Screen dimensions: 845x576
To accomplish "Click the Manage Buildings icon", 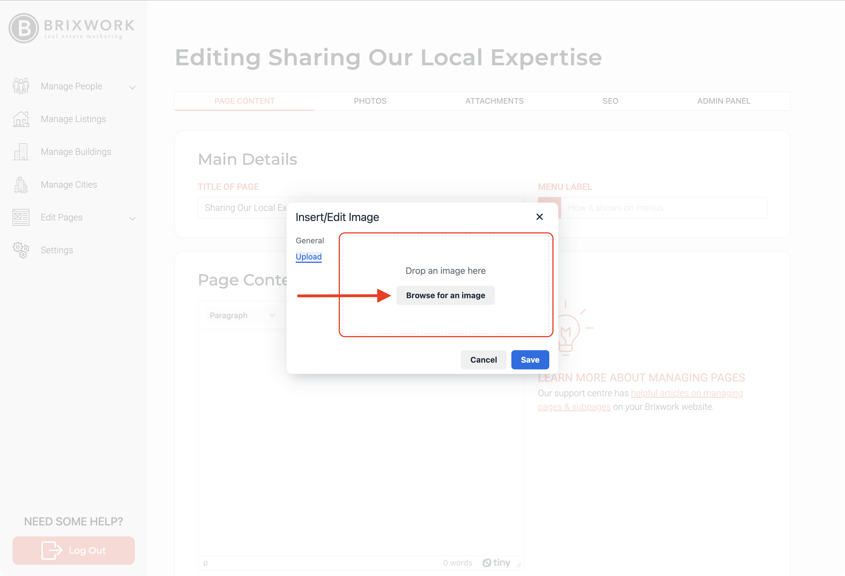I will point(21,152).
